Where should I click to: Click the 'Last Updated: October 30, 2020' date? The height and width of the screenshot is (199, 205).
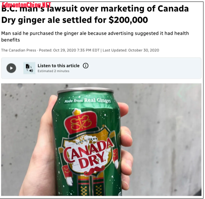[131, 50]
